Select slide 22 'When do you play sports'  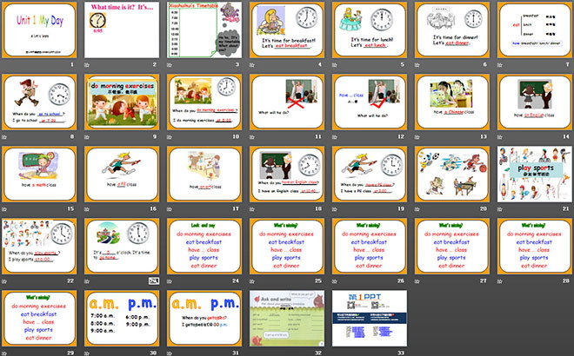pos(39,247)
